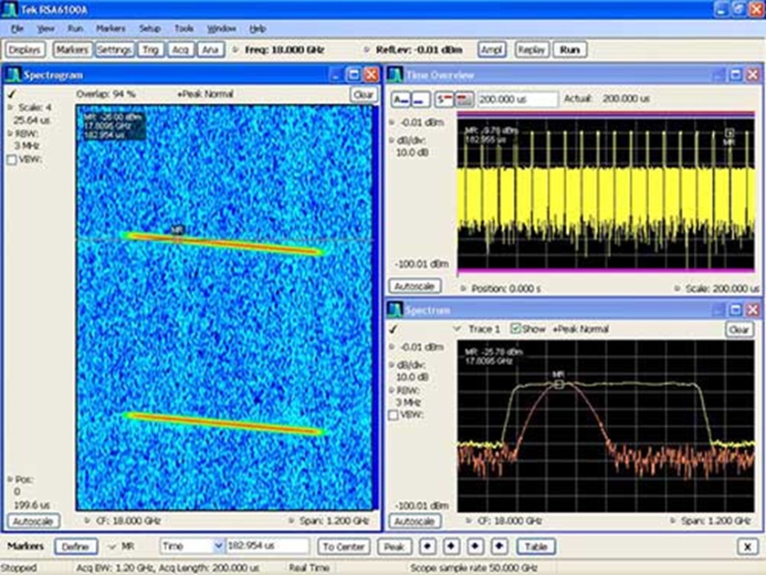Click the Spectrogram window title icon
Screen dimensions: 766x575
13,75
